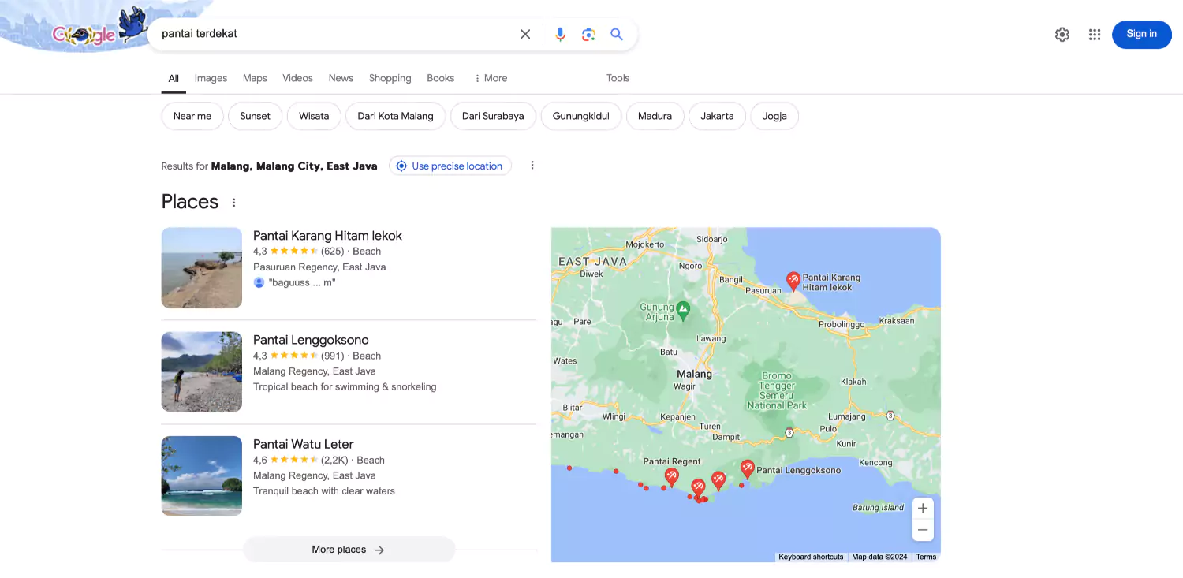Apply the Wisata filter chip
This screenshot has height=578, width=1183.
click(x=314, y=116)
